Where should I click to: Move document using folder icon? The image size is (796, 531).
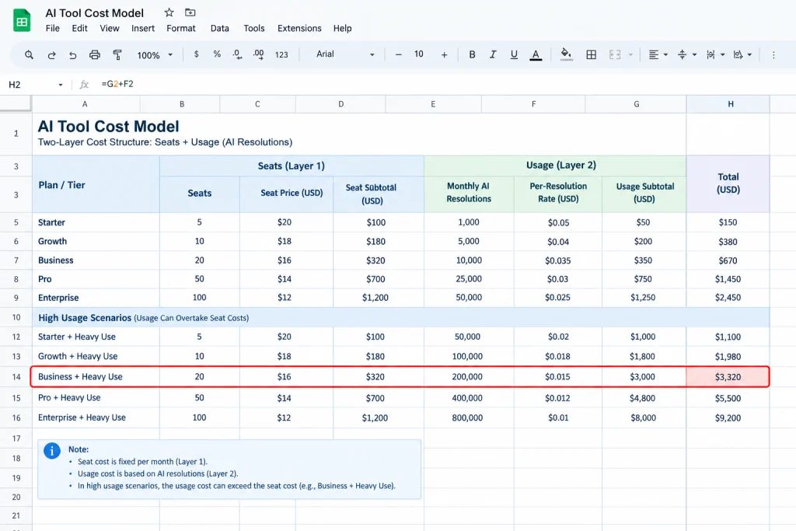[190, 12]
